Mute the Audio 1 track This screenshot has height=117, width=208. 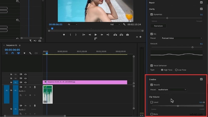pos(25,87)
